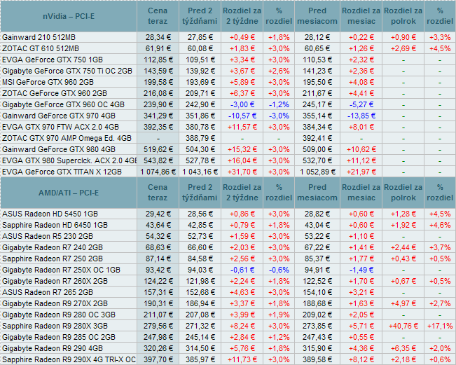The height and width of the screenshot is (365, 456).
Task: Click the +2,69 € half-year difference cell
Action: click(403, 48)
